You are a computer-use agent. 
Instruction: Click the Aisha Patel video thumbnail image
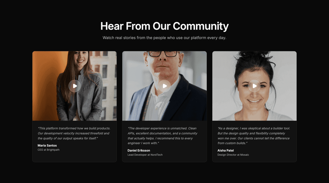(x=254, y=86)
